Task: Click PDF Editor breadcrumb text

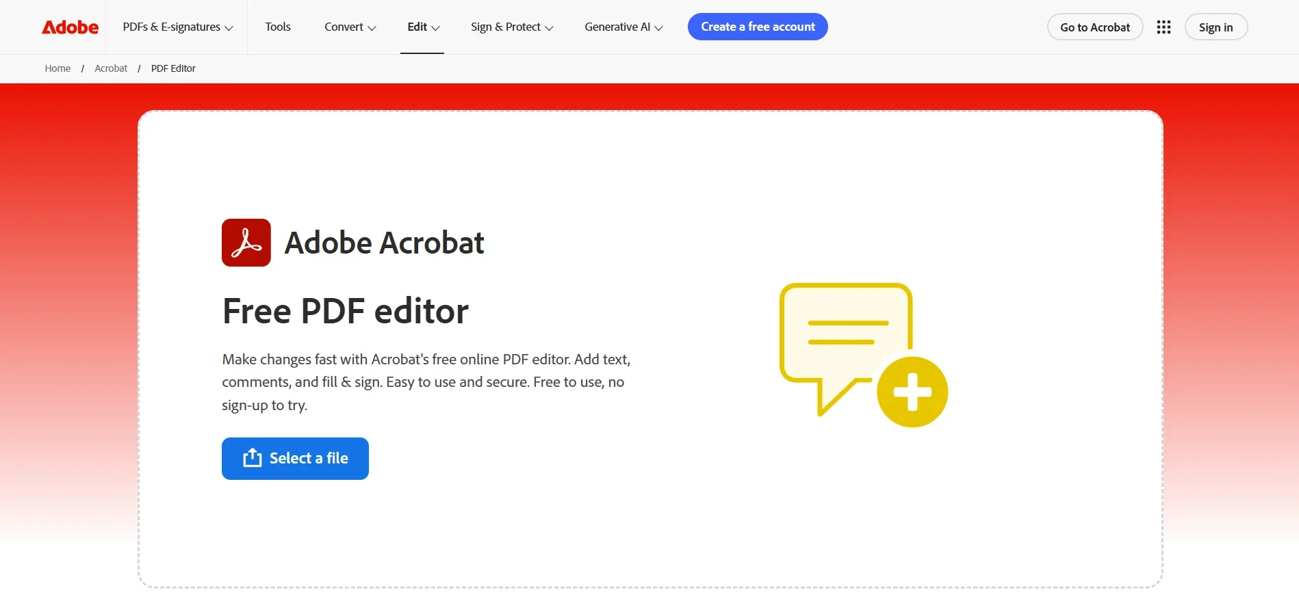Action: [173, 68]
